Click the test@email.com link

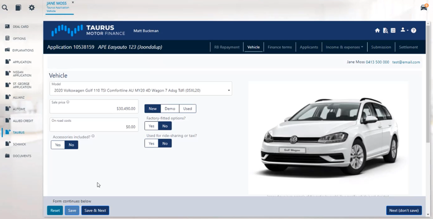point(406,62)
